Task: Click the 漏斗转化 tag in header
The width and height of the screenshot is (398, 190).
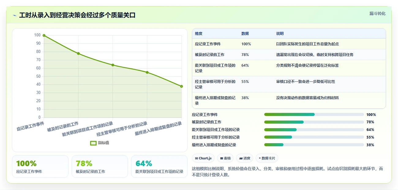Action: point(377,14)
